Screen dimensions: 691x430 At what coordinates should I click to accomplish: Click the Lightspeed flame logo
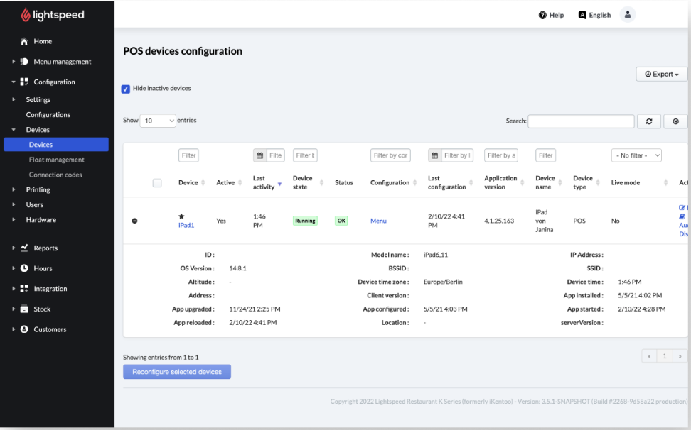[x=26, y=15]
